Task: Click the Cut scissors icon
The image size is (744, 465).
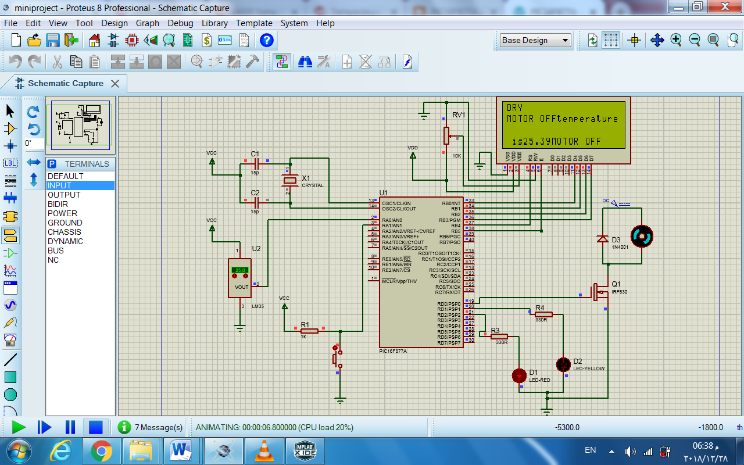Action: tap(58, 62)
